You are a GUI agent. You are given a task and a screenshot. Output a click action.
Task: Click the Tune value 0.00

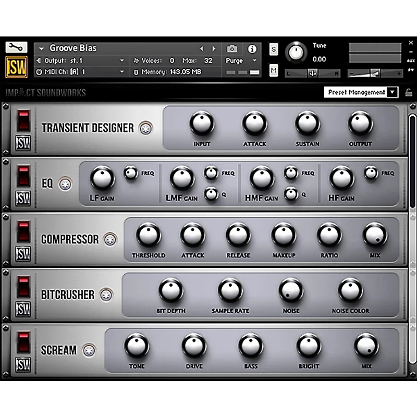click(319, 59)
